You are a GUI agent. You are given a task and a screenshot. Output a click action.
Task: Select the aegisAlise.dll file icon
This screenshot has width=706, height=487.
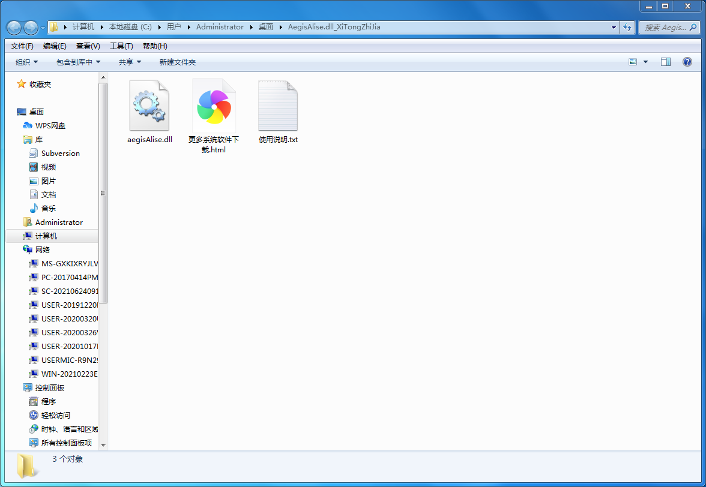[x=149, y=106]
